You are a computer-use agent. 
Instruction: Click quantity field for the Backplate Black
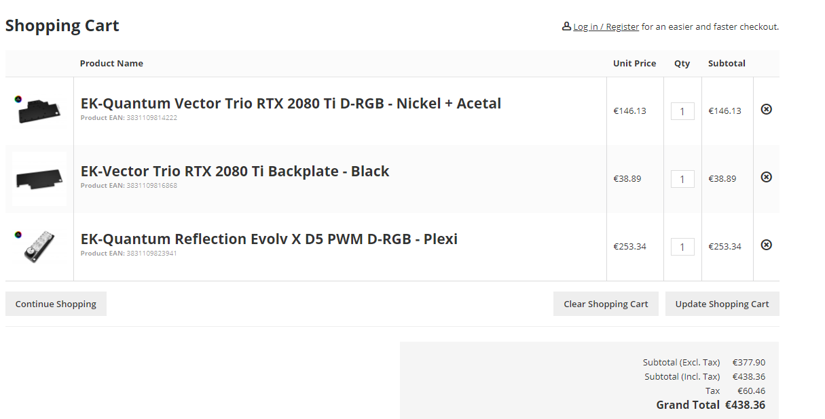pyautogui.click(x=682, y=179)
